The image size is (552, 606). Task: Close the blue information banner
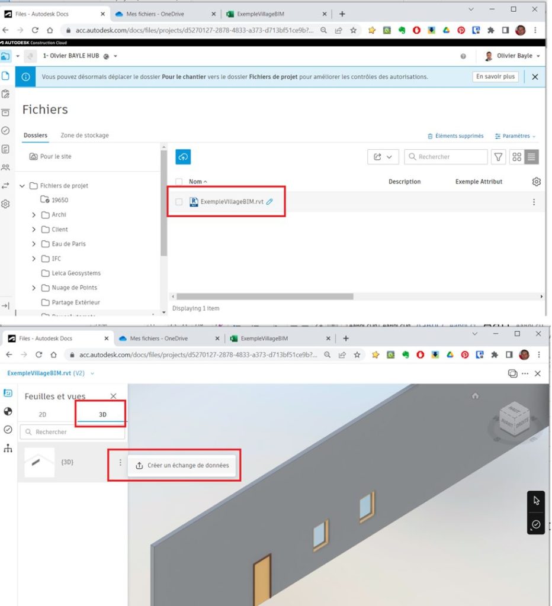(535, 77)
